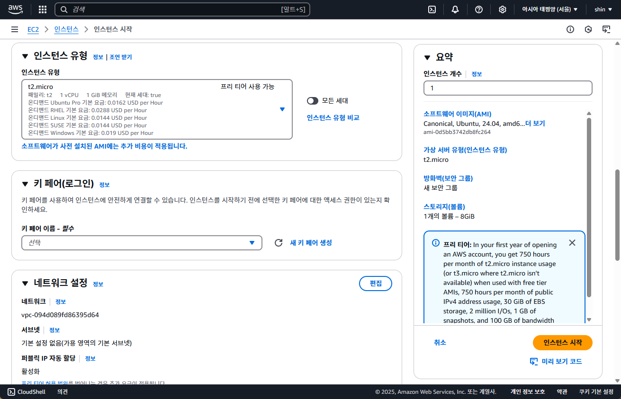The height and width of the screenshot is (399, 621).
Task: Click the hexagon icon beside the info circle
Action: 588,29
